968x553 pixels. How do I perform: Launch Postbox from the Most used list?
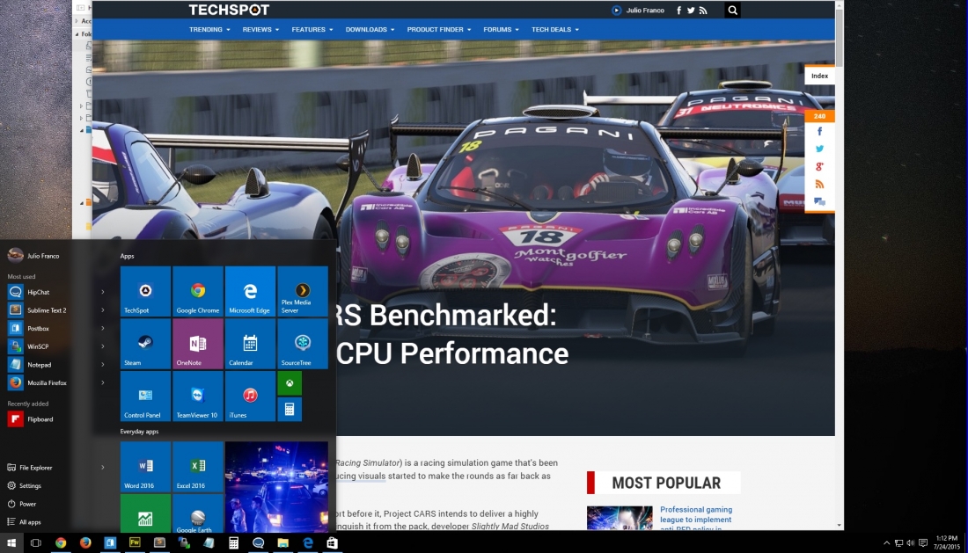28,329
